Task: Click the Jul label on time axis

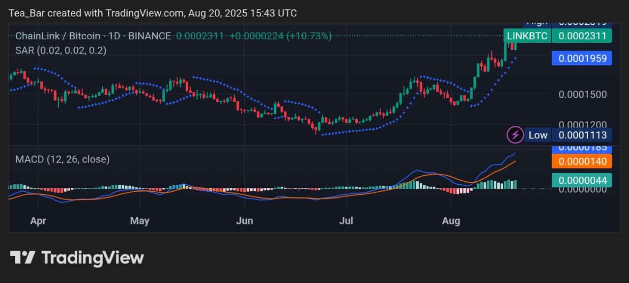Action: (347, 221)
